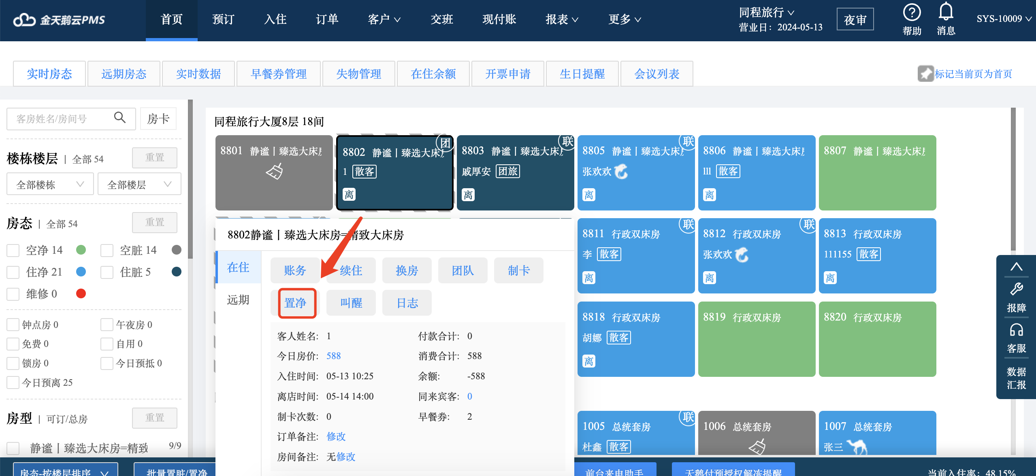1036x476 pixels.
Task: Click the search magnifier icon
Action: point(119,117)
